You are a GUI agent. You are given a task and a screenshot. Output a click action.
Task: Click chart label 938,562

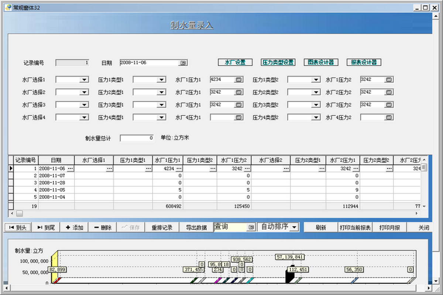tap(242, 259)
